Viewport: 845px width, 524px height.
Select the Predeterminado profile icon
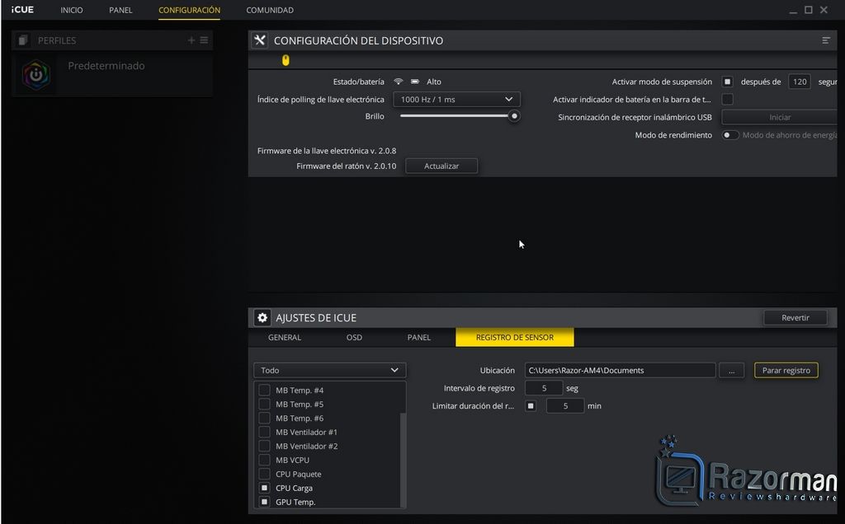click(x=36, y=75)
